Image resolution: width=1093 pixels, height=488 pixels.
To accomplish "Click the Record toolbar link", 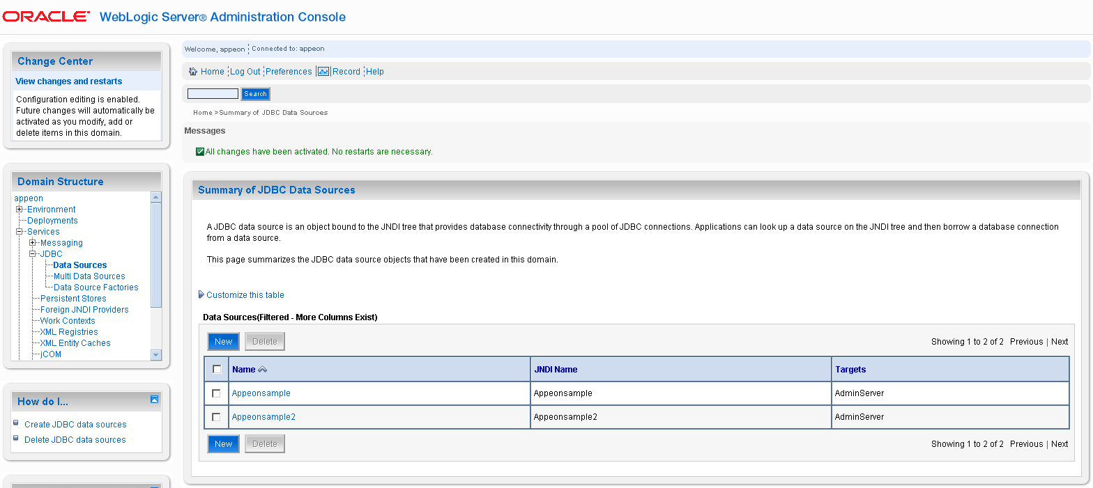I will (x=346, y=72).
